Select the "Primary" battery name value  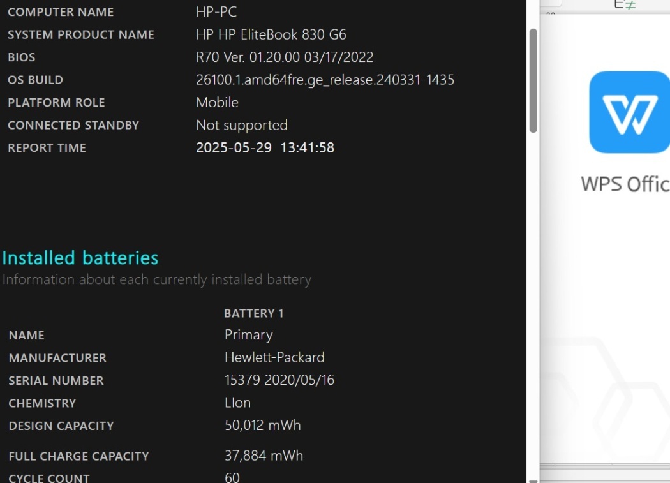(x=249, y=335)
